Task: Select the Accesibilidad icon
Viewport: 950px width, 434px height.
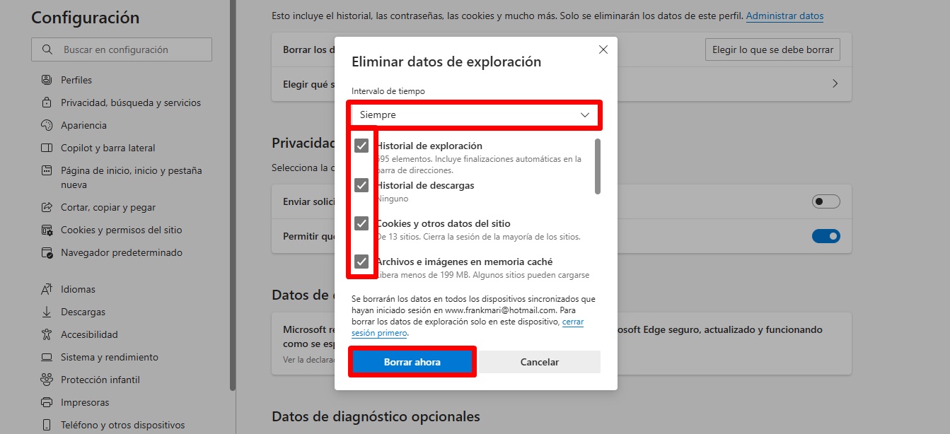Action: (47, 334)
